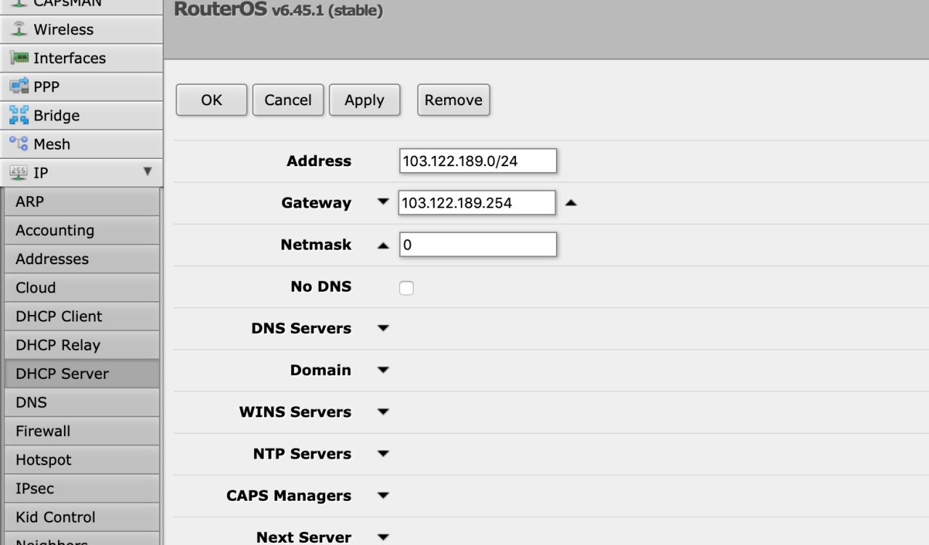Click the No DNS label
The width and height of the screenshot is (929, 545).
tap(321, 287)
